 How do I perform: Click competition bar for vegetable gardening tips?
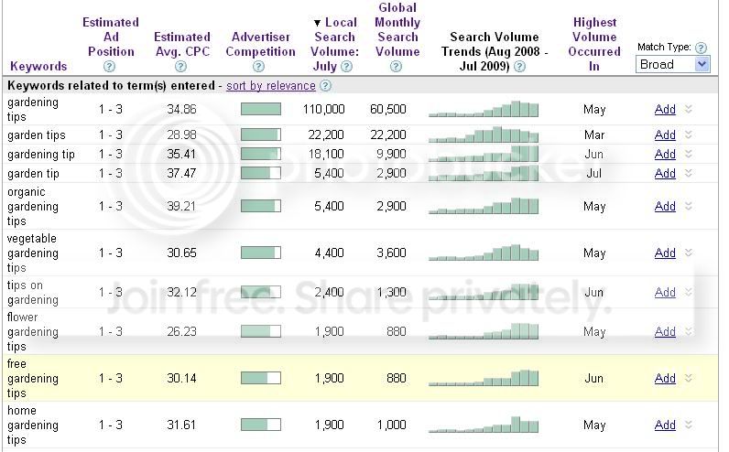pos(261,253)
